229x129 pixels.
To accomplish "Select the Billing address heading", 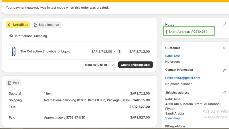I will point(175,126).
